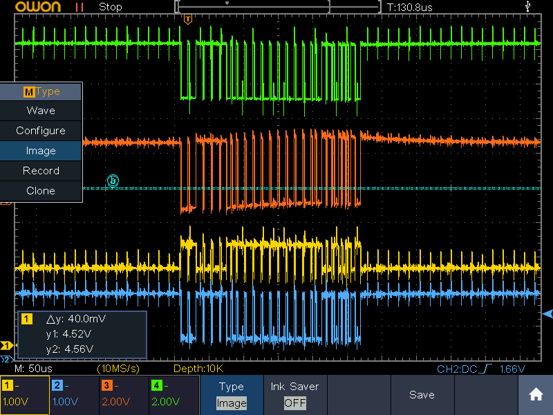
Task: Click the cyan dashed cursor line
Action: click(312, 188)
